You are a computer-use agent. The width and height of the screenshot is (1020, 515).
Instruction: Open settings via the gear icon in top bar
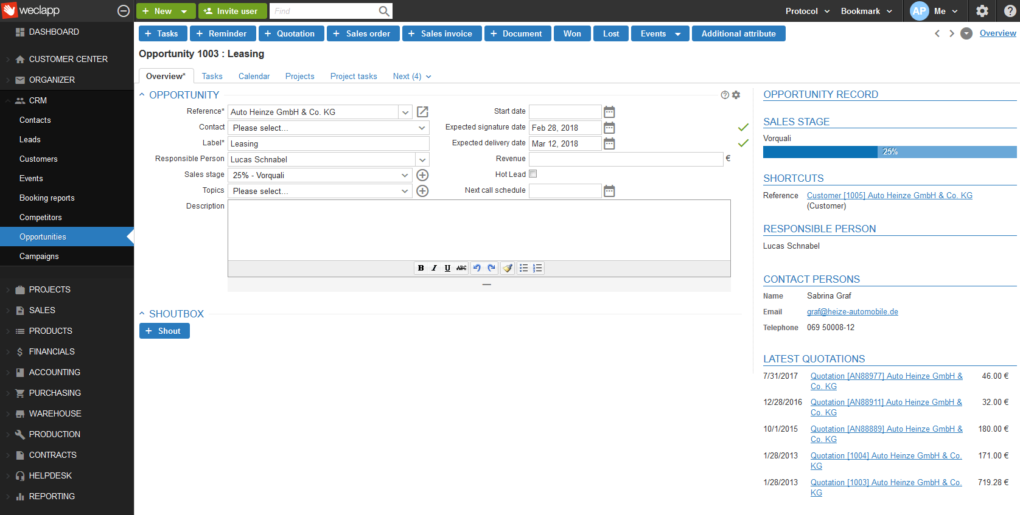982,11
